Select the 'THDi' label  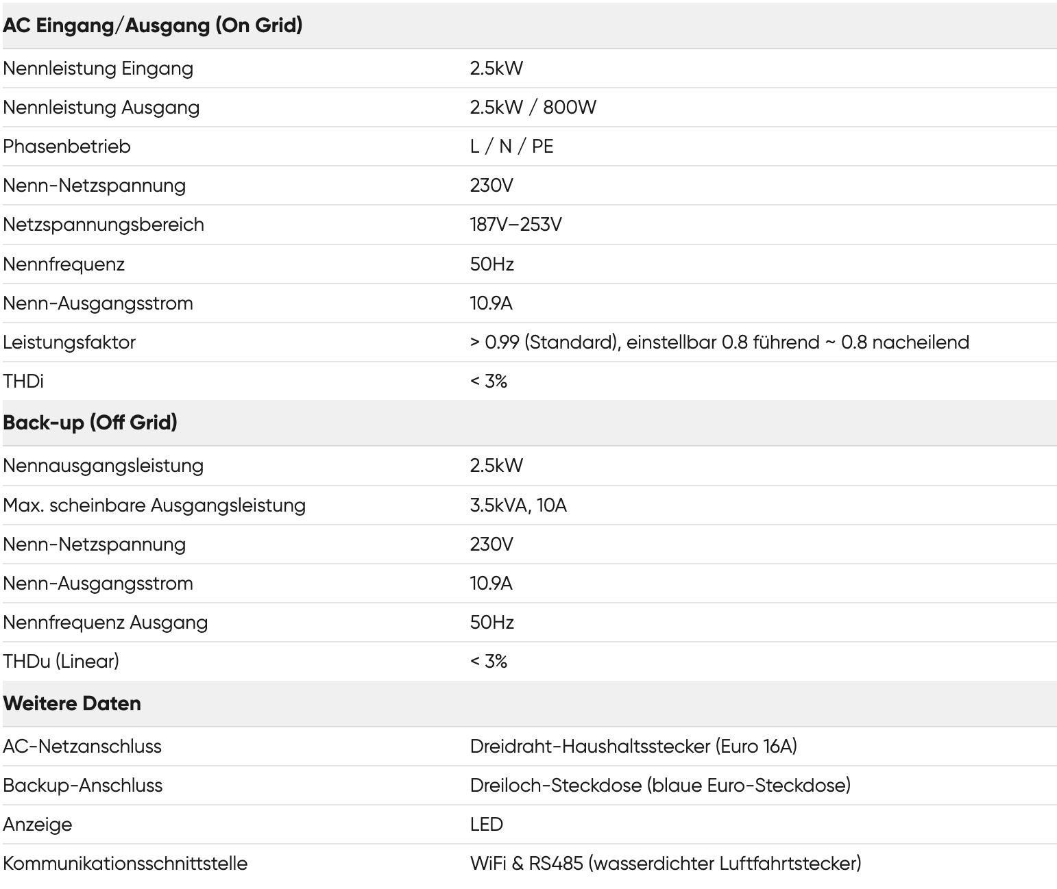tap(23, 381)
